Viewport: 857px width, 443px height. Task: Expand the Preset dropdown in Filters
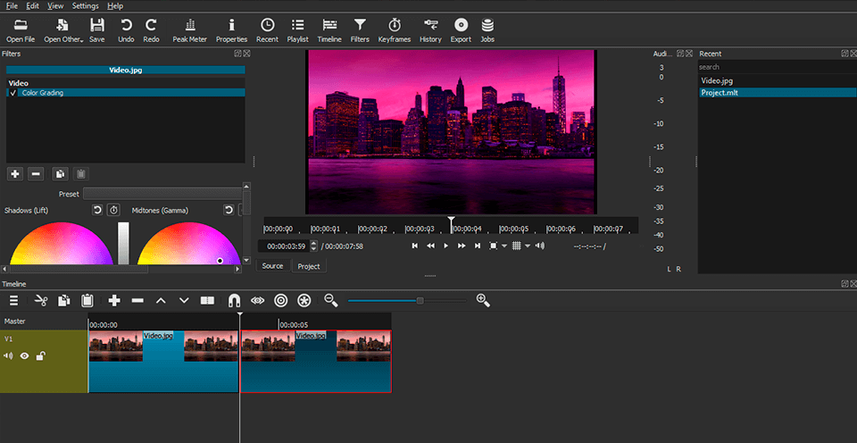coord(162,194)
